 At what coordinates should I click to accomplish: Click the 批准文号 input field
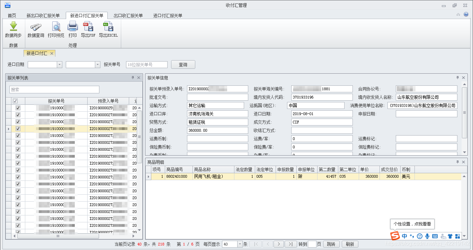[x=217, y=97]
